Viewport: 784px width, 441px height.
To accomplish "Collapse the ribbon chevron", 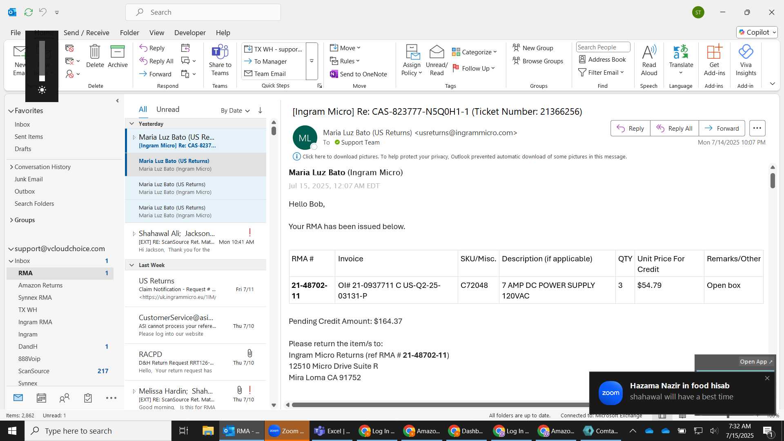I will (772, 83).
